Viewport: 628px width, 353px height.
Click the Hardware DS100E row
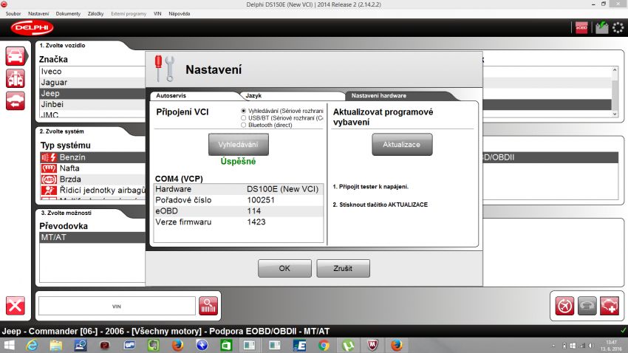click(x=239, y=189)
